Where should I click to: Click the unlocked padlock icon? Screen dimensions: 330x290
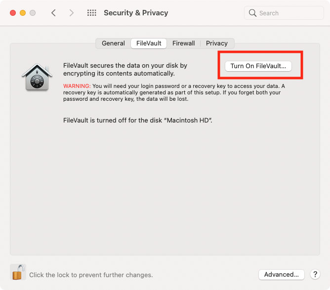(x=18, y=272)
